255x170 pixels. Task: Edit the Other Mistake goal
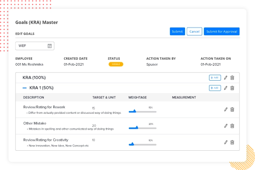pos(226,126)
